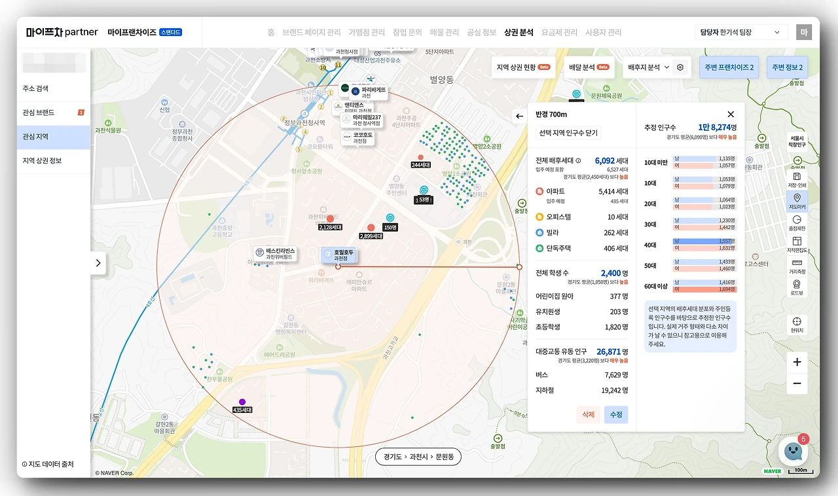Select the 출점제한 store restriction tool
838x496 pixels.
pos(797,223)
